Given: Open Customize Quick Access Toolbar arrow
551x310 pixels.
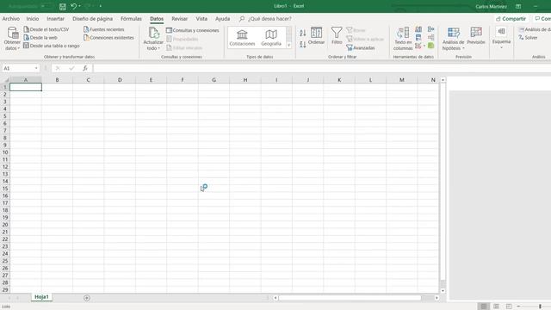Looking at the screenshot, I should point(101,6).
